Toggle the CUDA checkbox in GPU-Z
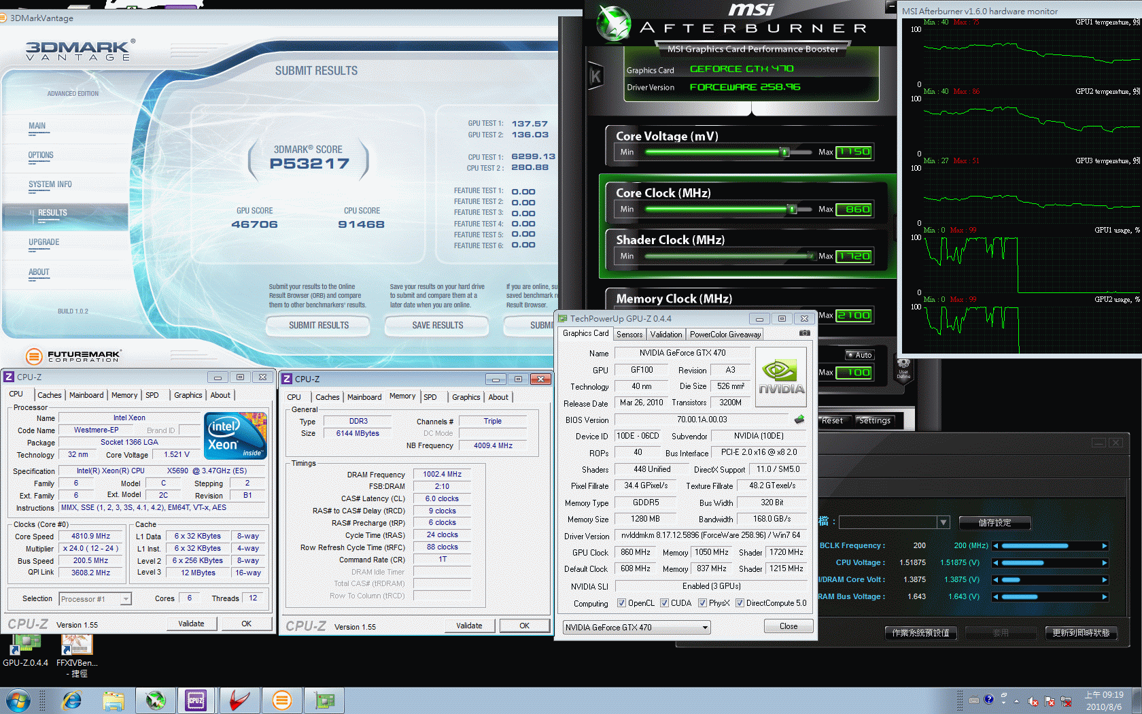Viewport: 1142px width, 714px height. (664, 603)
